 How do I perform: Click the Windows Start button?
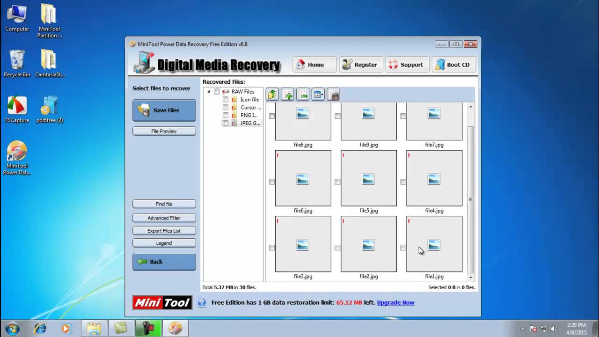(12, 328)
